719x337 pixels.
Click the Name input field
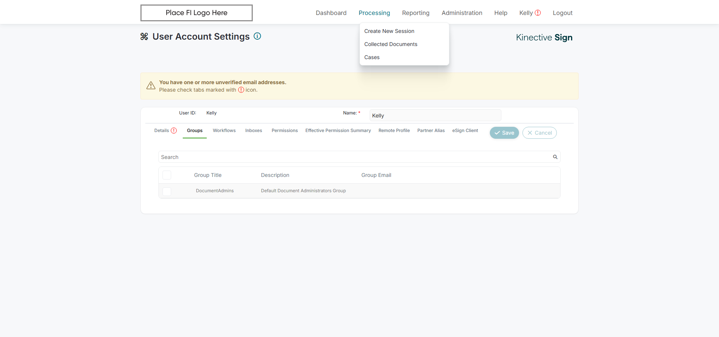pyautogui.click(x=435, y=115)
